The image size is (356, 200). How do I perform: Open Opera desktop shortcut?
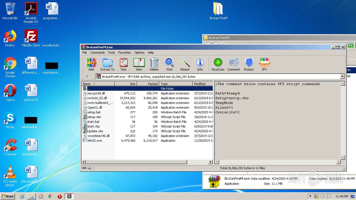click(10, 93)
